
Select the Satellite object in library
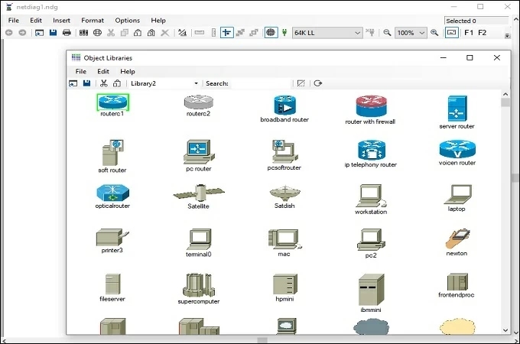198,193
